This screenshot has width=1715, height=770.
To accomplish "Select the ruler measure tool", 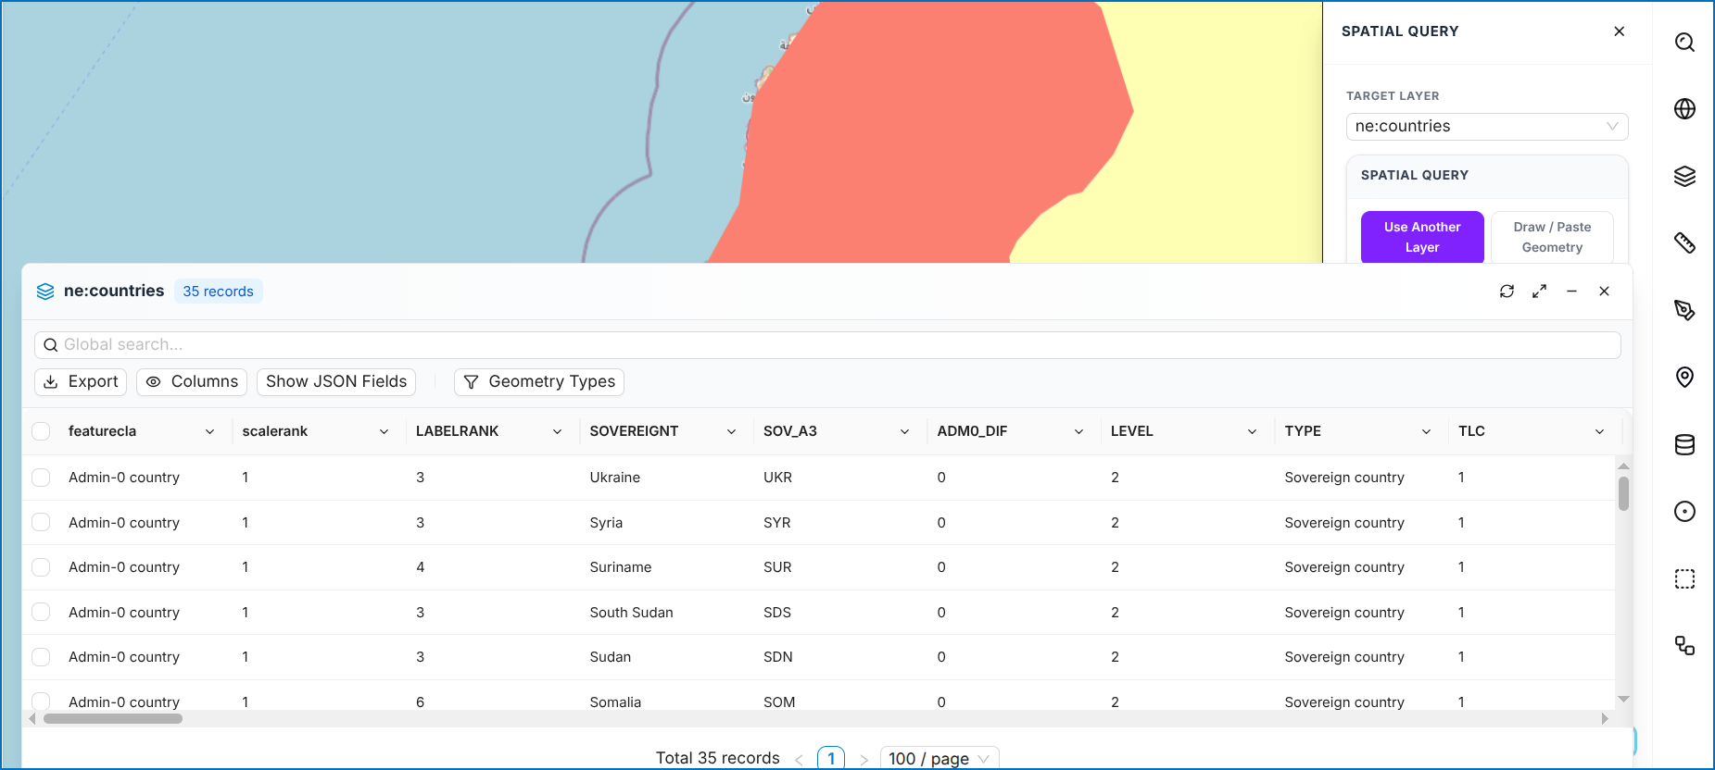I will [x=1684, y=242].
